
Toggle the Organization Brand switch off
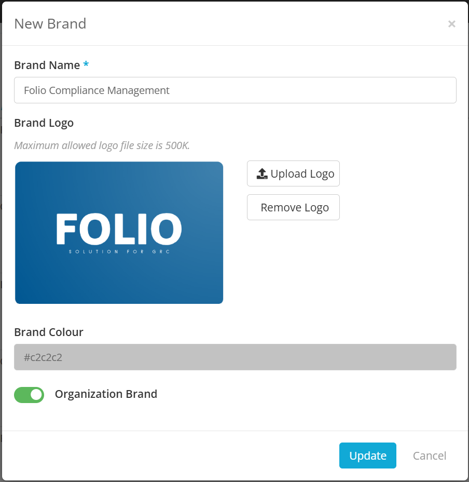pos(29,395)
